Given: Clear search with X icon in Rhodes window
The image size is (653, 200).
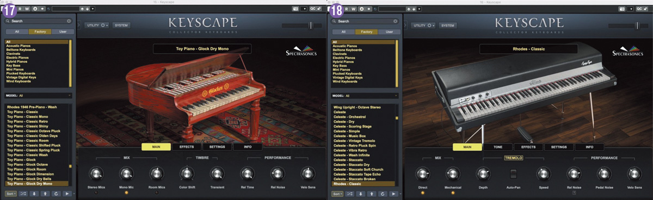Looking at the screenshot, I should coord(396,21).
